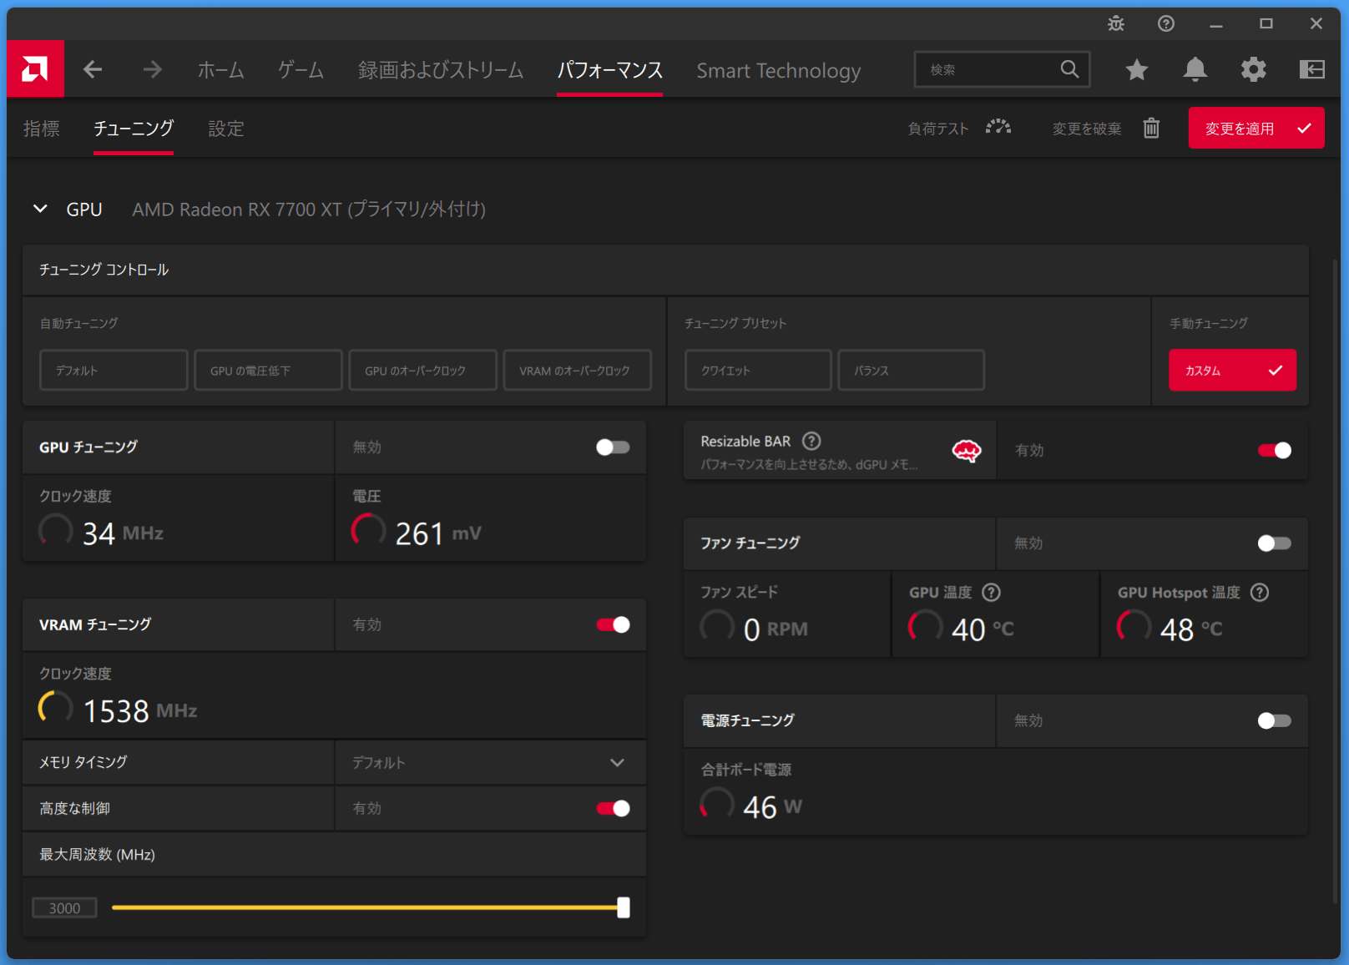Select VRAM のオーバークロック preset
Image resolution: width=1349 pixels, height=965 pixels.
578,370
